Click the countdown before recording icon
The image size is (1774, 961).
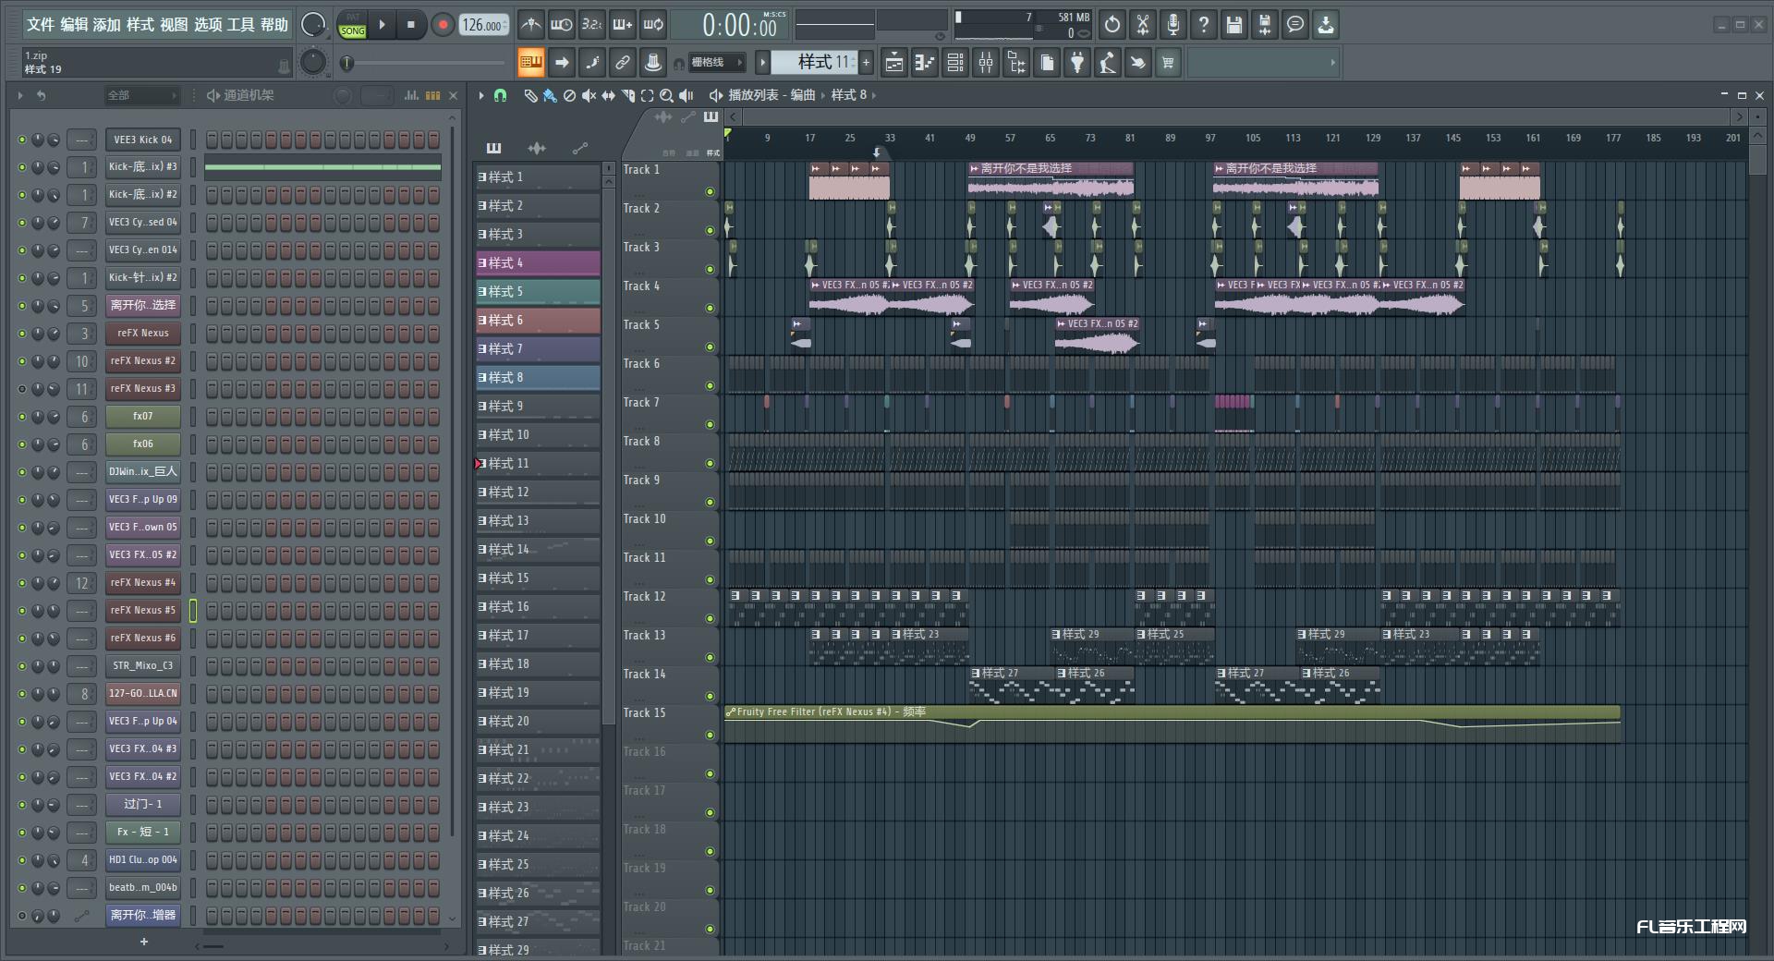coord(592,25)
